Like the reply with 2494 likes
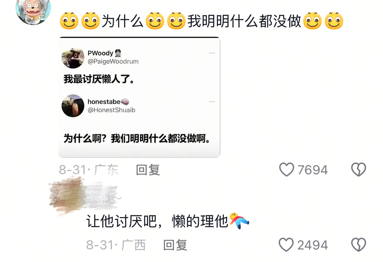This screenshot has height=262, width=383. [x=286, y=245]
